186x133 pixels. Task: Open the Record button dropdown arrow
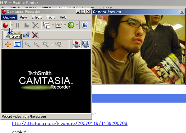12,25
